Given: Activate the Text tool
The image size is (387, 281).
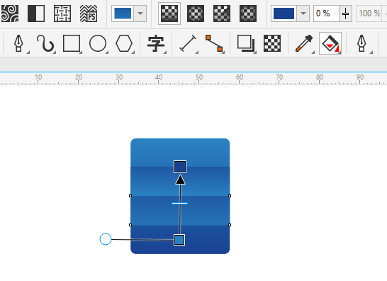Looking at the screenshot, I should [x=156, y=44].
